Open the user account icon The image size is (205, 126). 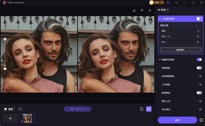168,2
